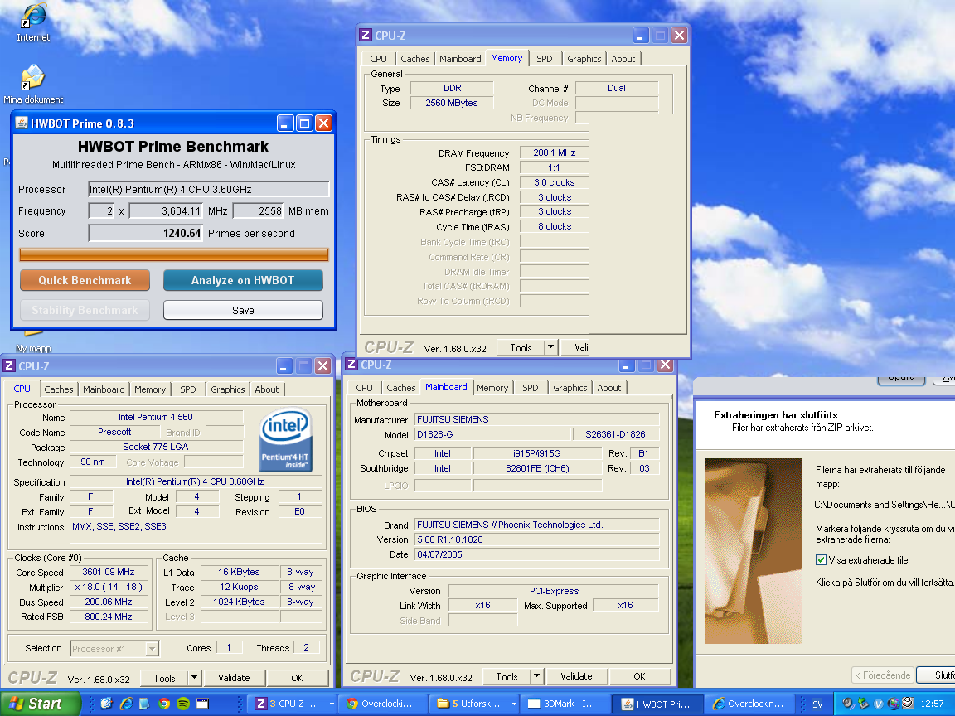
Task: Click the round V tray icon
Action: pos(878,704)
